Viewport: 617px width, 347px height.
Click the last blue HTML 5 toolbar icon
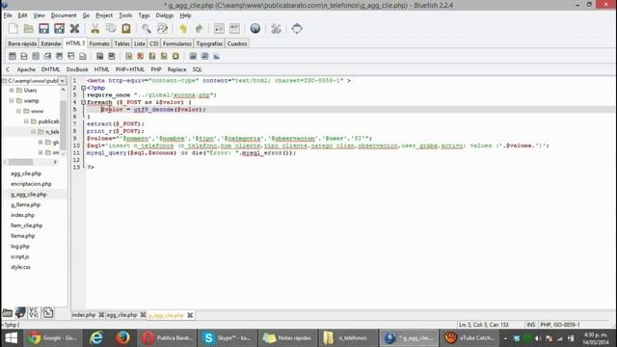[216, 56]
